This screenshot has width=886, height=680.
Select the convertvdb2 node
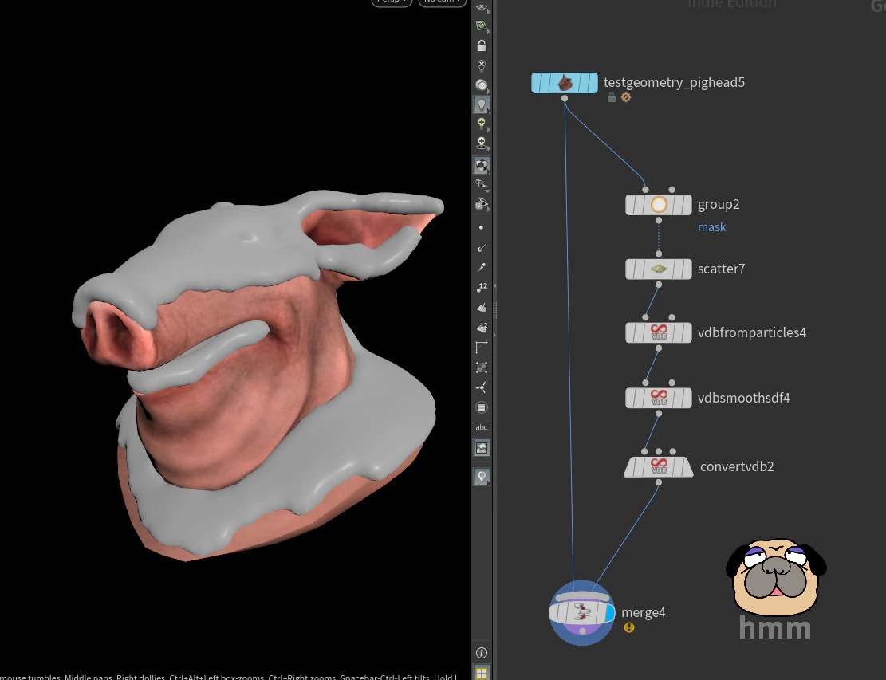coord(658,466)
